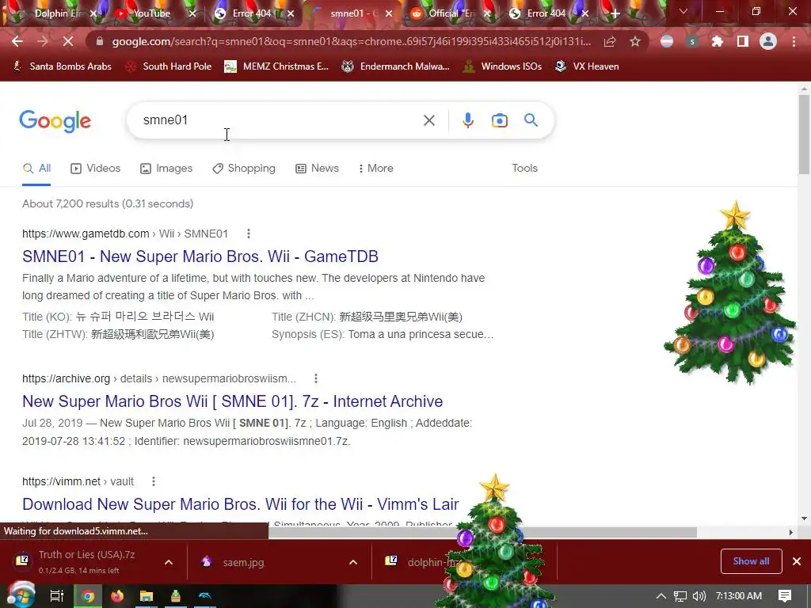This screenshot has height=608, width=811.
Task: Expand options for saem.jpg download
Action: click(353, 562)
